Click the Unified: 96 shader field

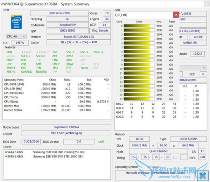[x=193, y=43]
